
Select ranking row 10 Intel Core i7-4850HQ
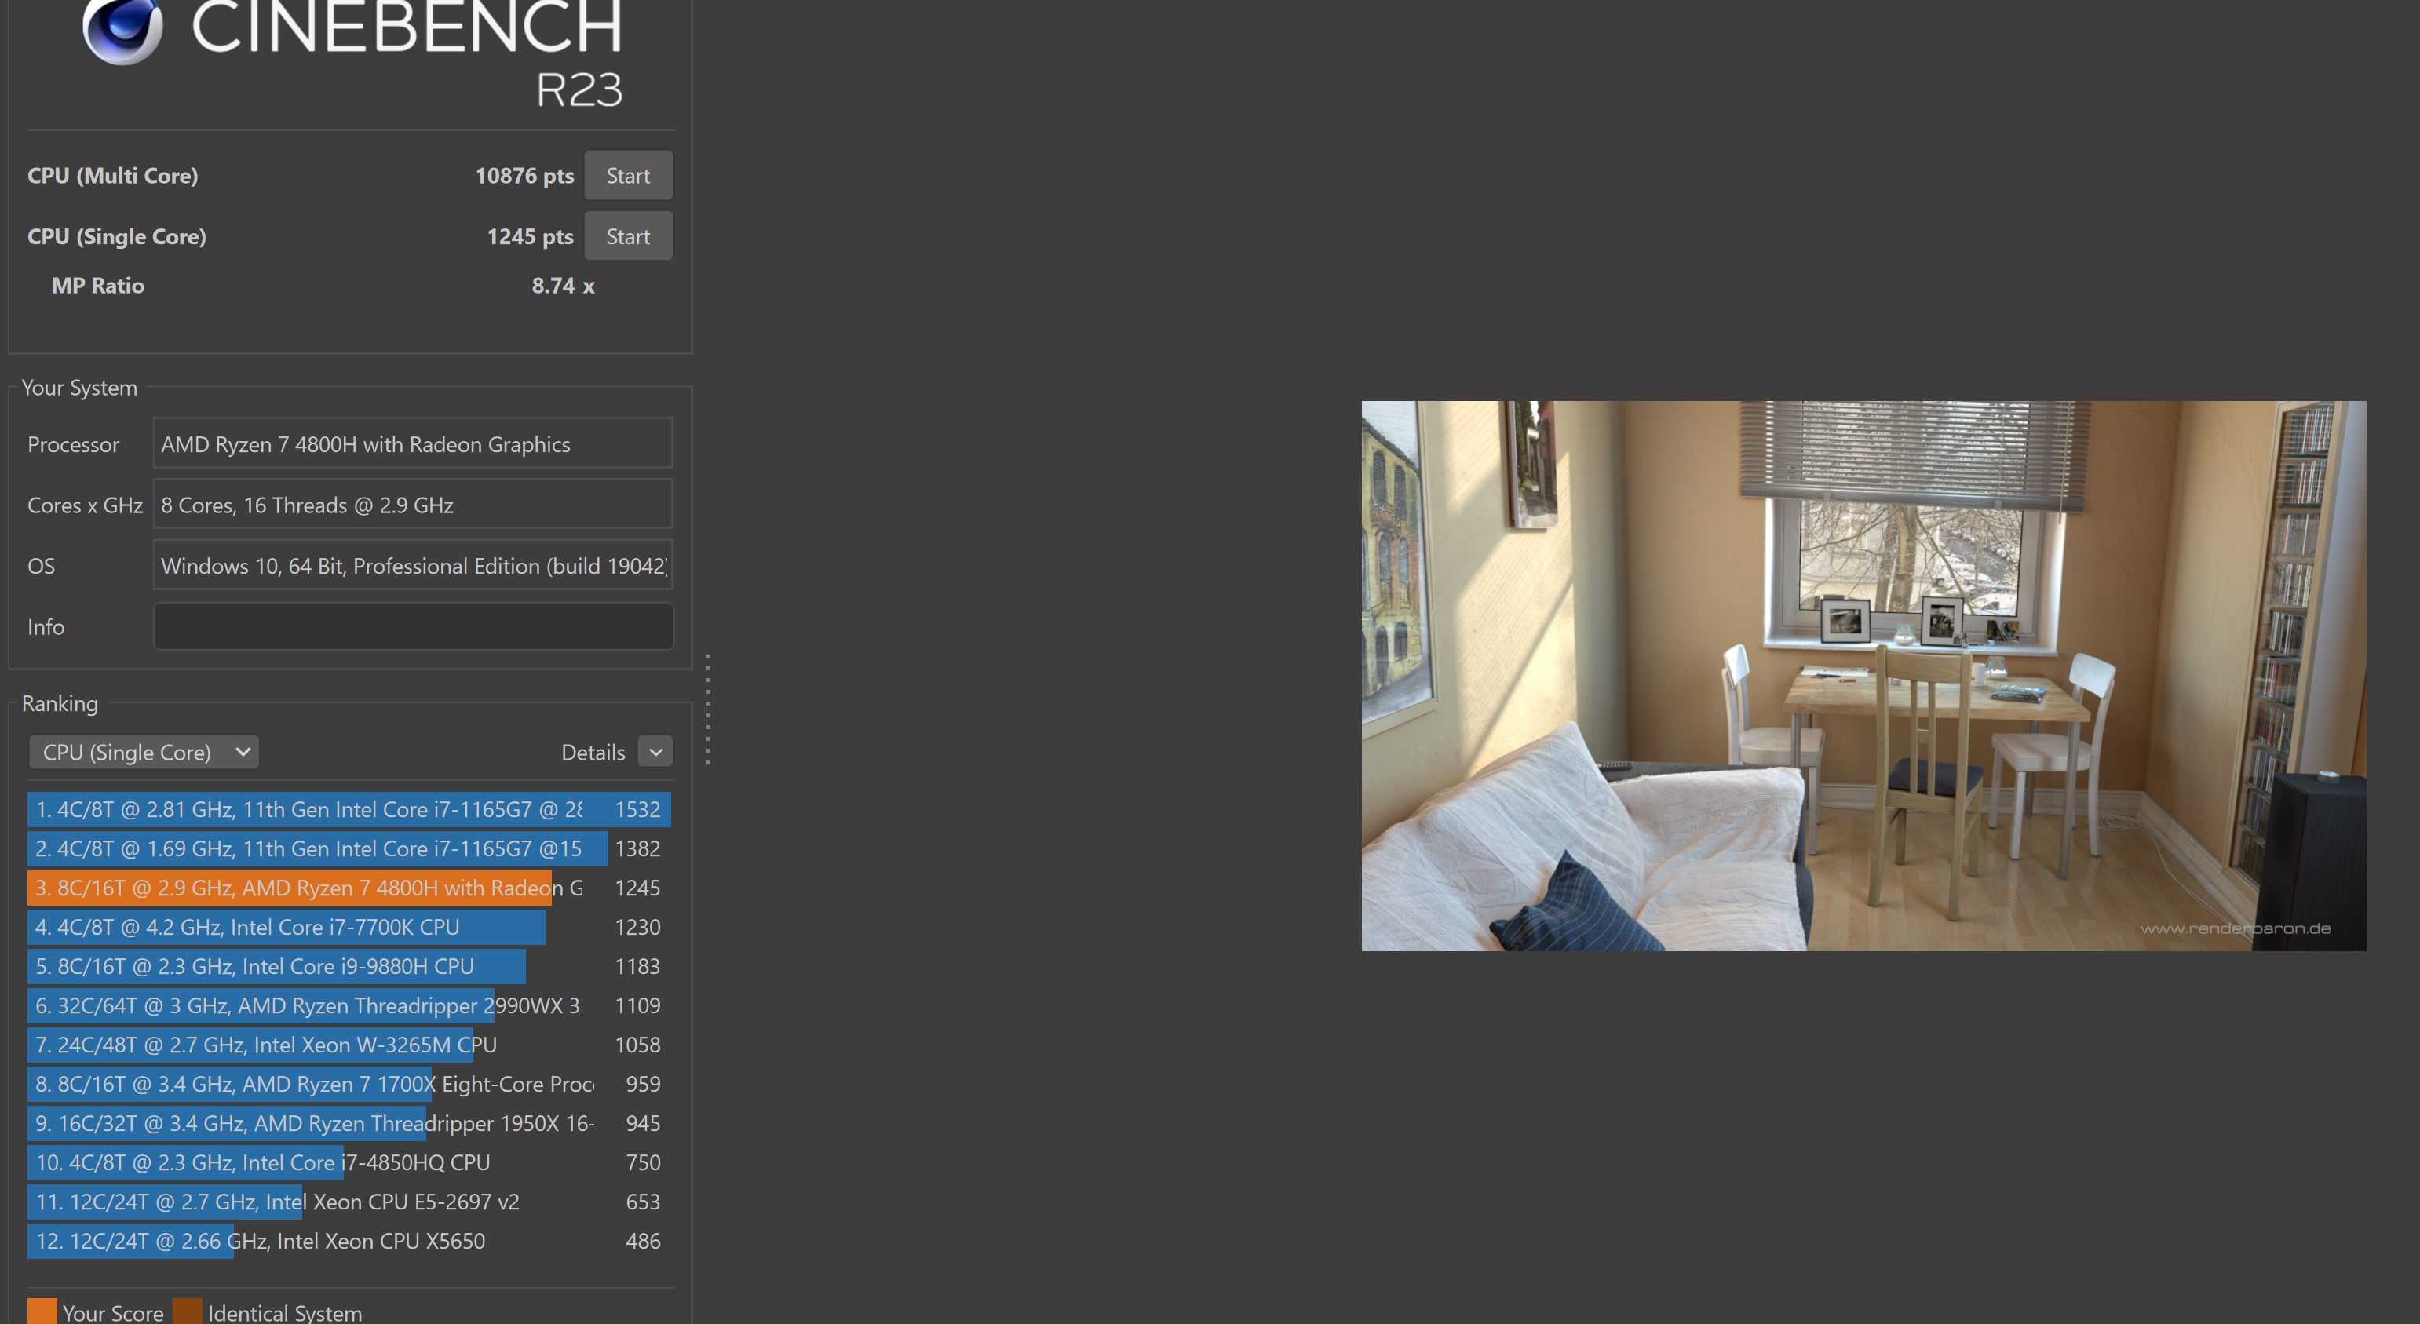pos(349,1162)
